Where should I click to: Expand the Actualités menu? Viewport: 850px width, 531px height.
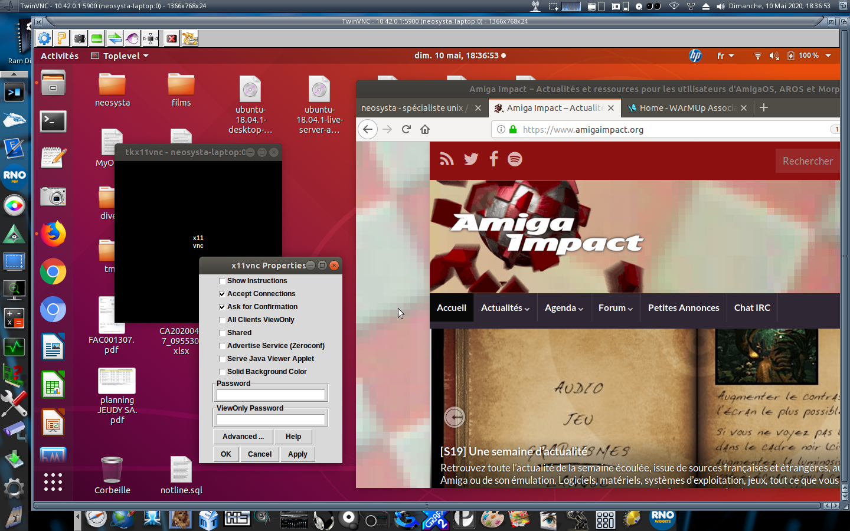tap(505, 308)
